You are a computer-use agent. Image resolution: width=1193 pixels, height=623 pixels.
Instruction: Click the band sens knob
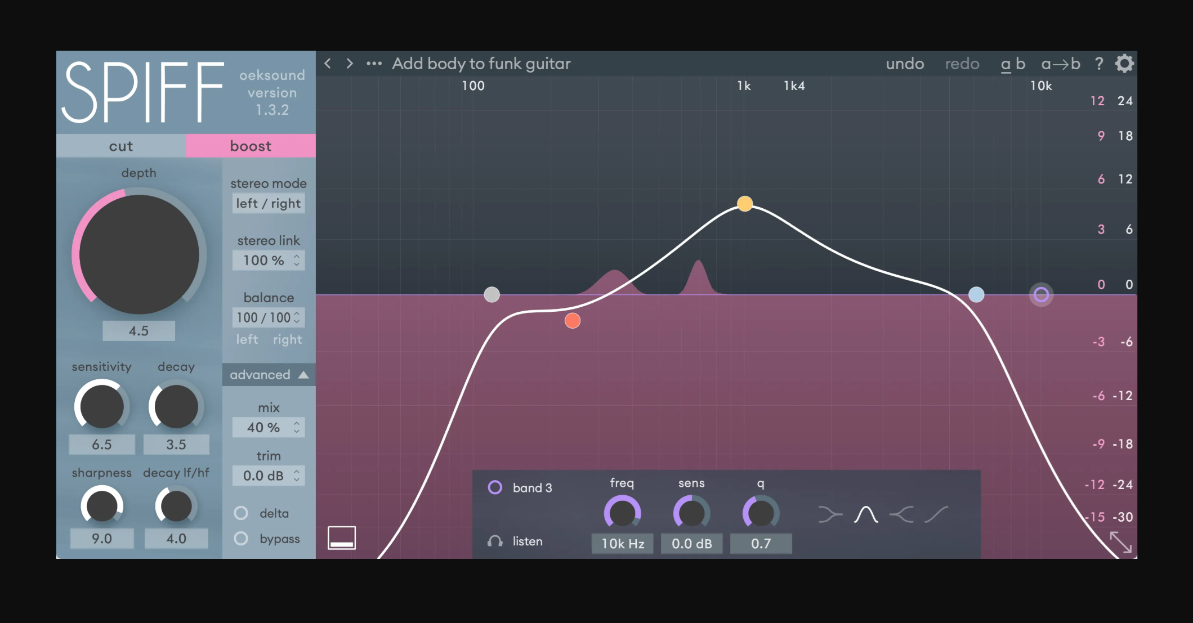click(691, 513)
